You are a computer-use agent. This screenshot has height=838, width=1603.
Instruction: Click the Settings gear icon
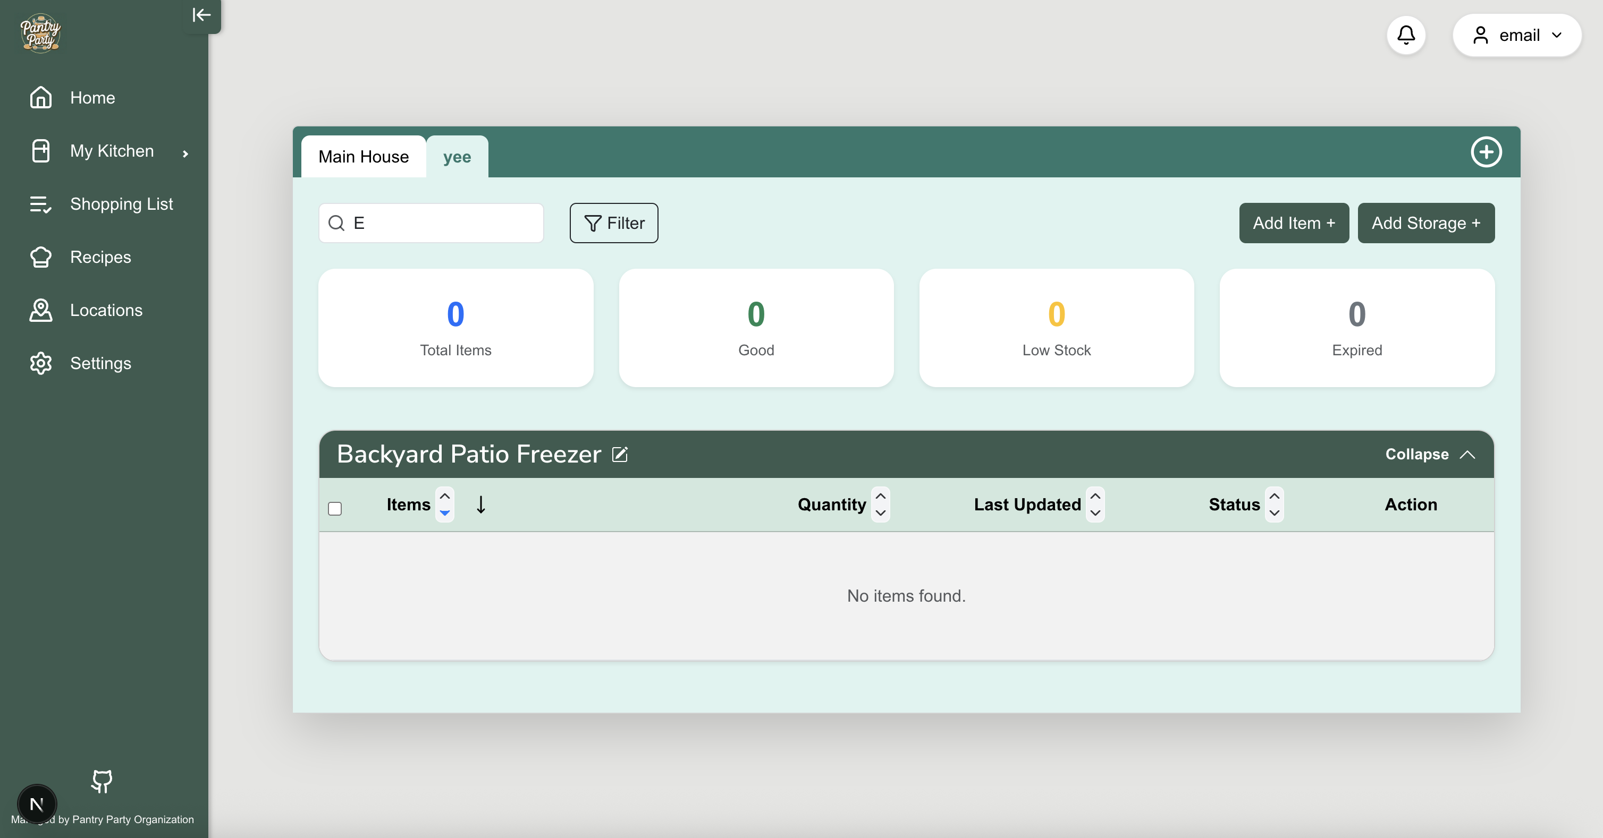tap(40, 363)
